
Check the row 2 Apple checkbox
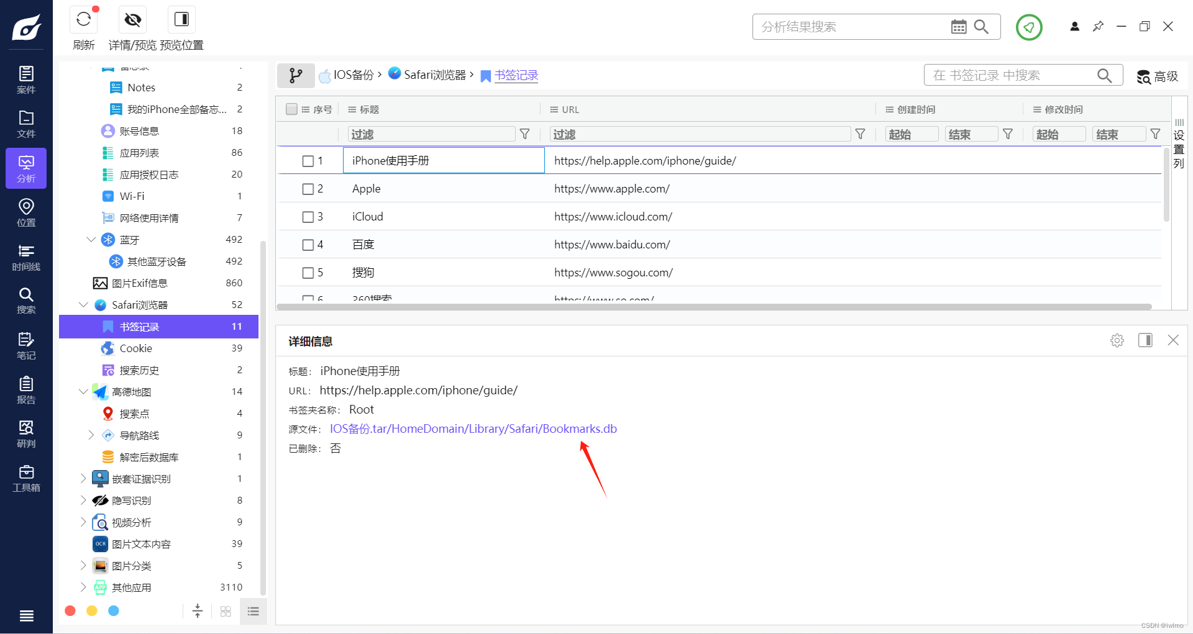[308, 189]
